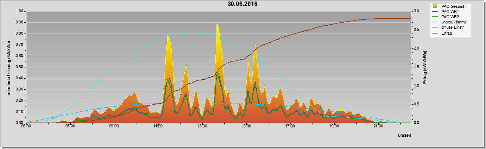This screenshot has height=149, width=486.
Task: Click the 1.00 left axis value
Action: [19, 11]
